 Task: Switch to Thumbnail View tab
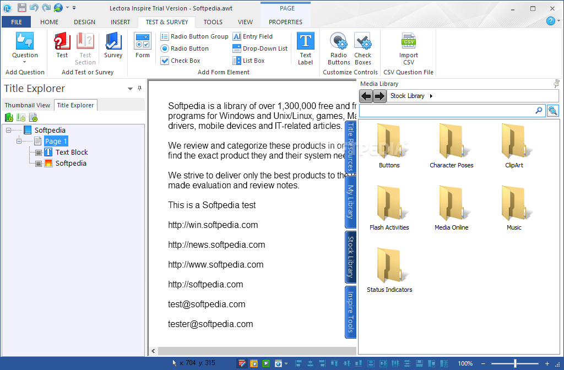[x=28, y=105]
